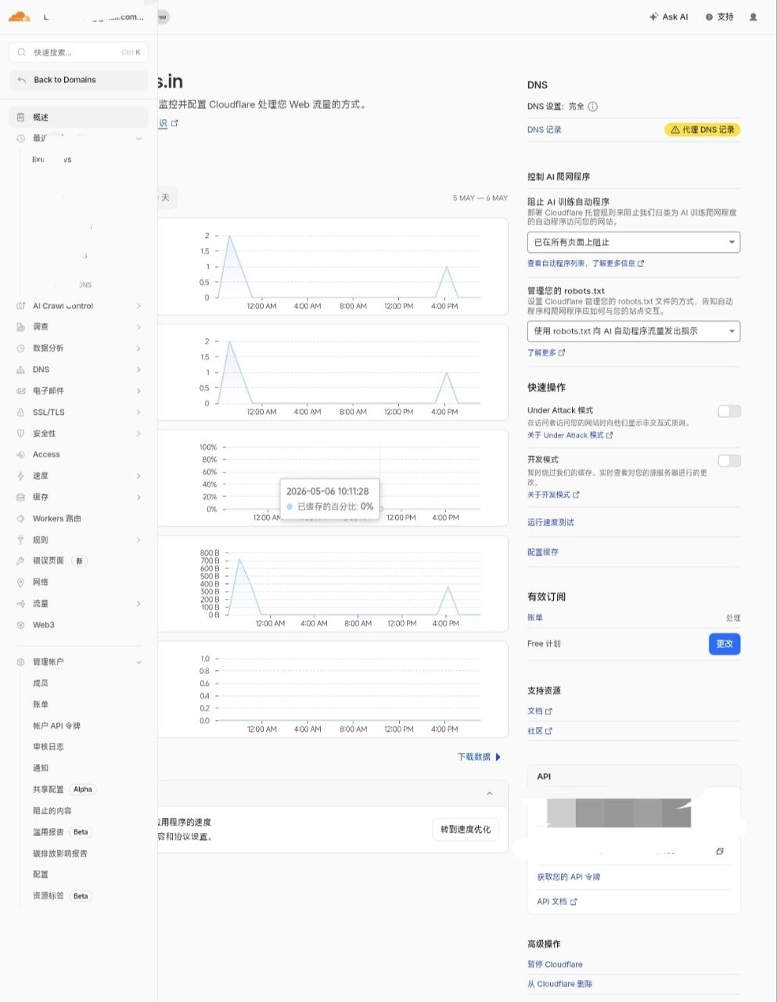777x1002 pixels.
Task: Click the AI Crawl Control sidebar icon
Action: (21, 306)
